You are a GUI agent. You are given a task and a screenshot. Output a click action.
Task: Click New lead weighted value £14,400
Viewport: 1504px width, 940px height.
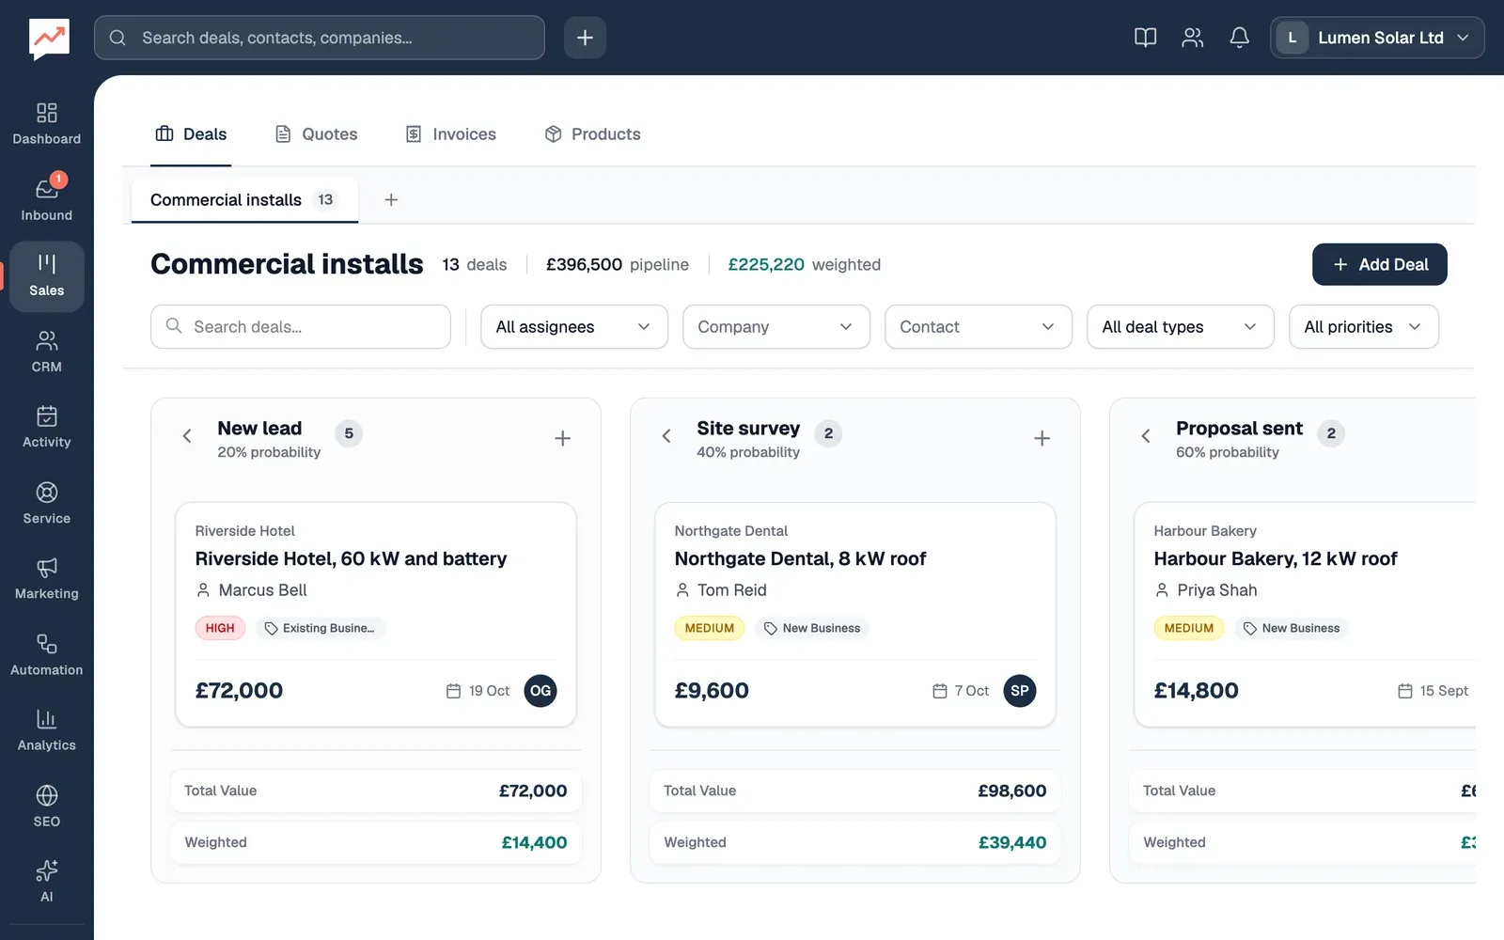tap(534, 842)
